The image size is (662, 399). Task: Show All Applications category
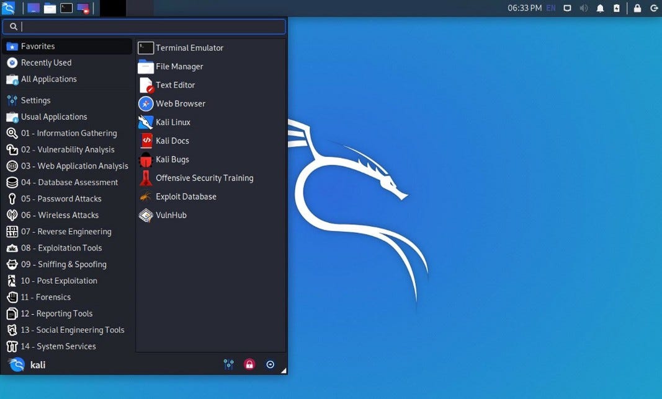[67, 79]
